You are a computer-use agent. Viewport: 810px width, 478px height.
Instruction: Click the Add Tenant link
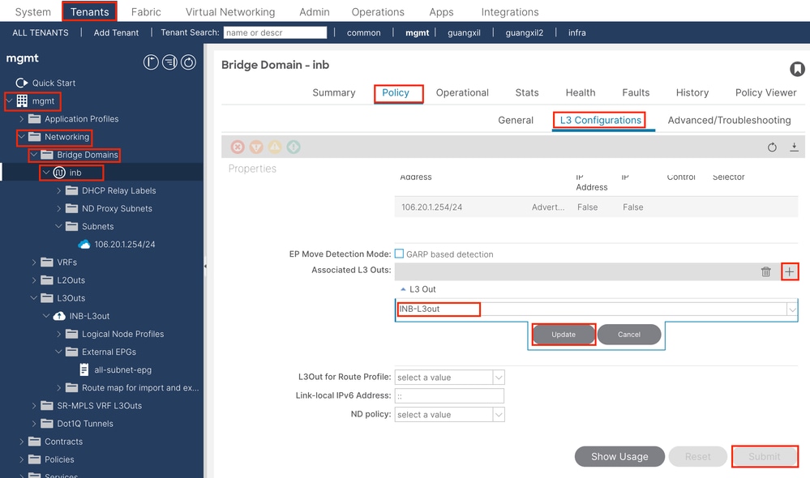(x=116, y=32)
